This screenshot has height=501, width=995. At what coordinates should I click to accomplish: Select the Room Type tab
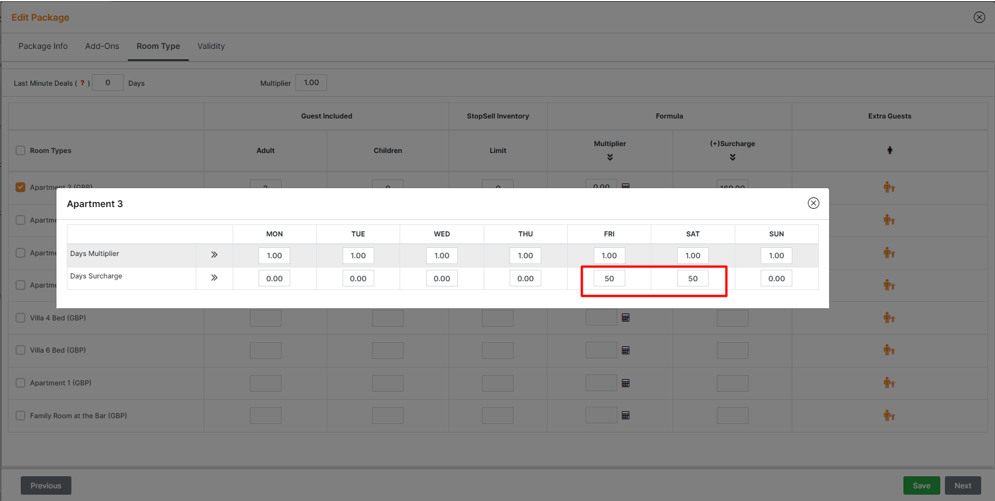pyautogui.click(x=158, y=46)
